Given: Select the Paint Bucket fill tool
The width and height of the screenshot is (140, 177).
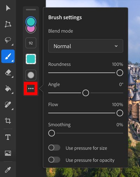Looking at the screenshot, I should pos(8,88).
